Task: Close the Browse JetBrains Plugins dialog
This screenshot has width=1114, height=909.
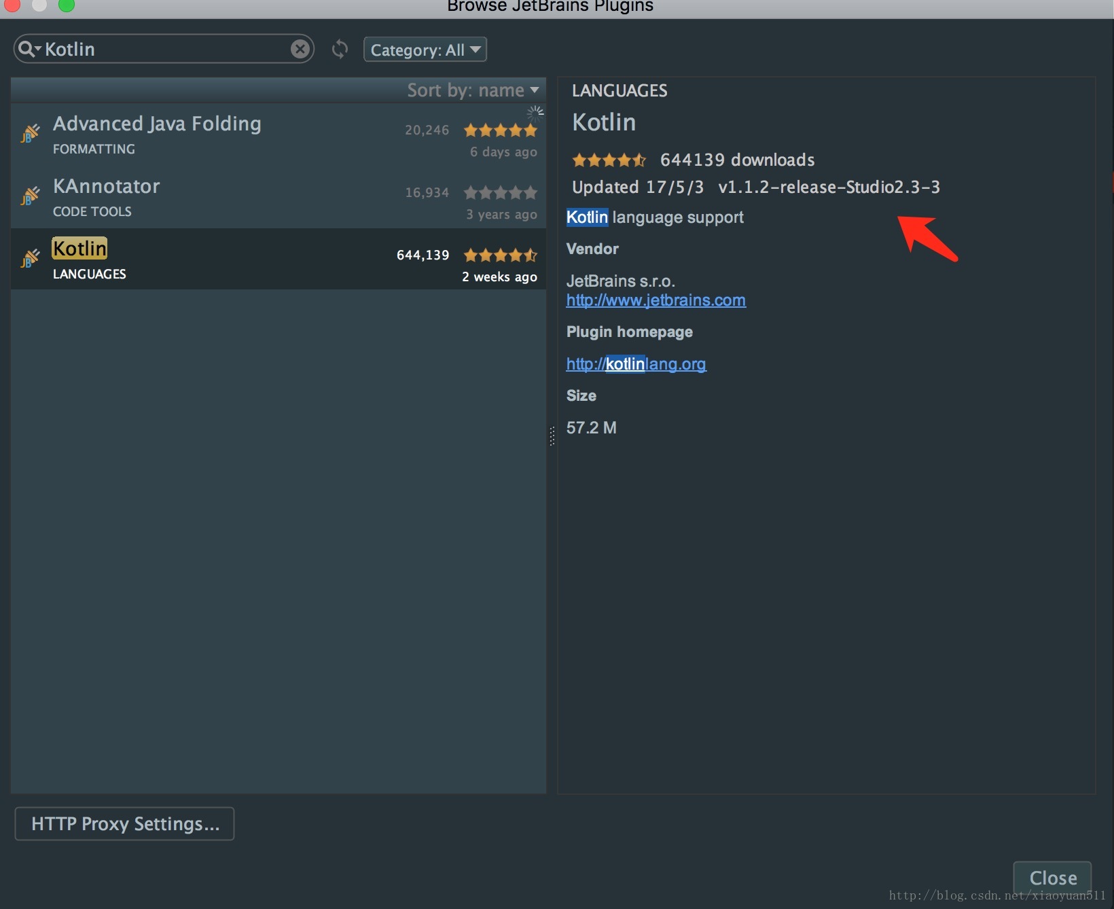Action: (1052, 878)
